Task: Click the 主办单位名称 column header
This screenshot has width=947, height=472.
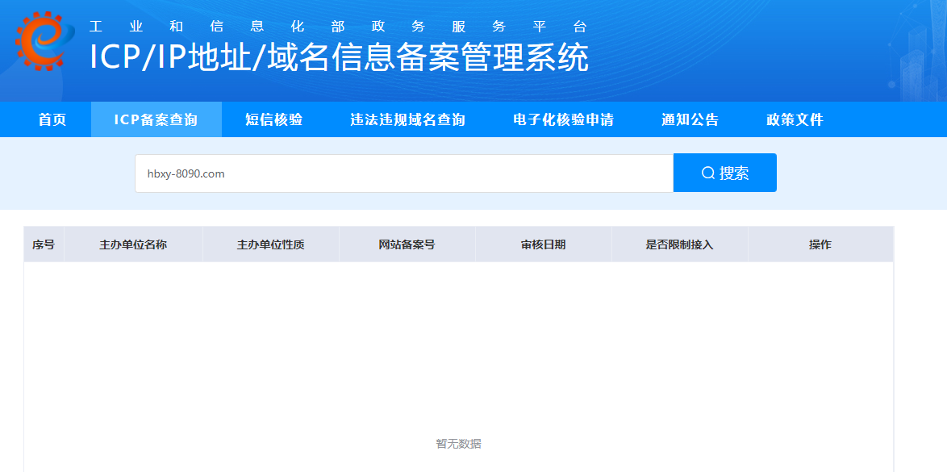Action: (x=133, y=244)
